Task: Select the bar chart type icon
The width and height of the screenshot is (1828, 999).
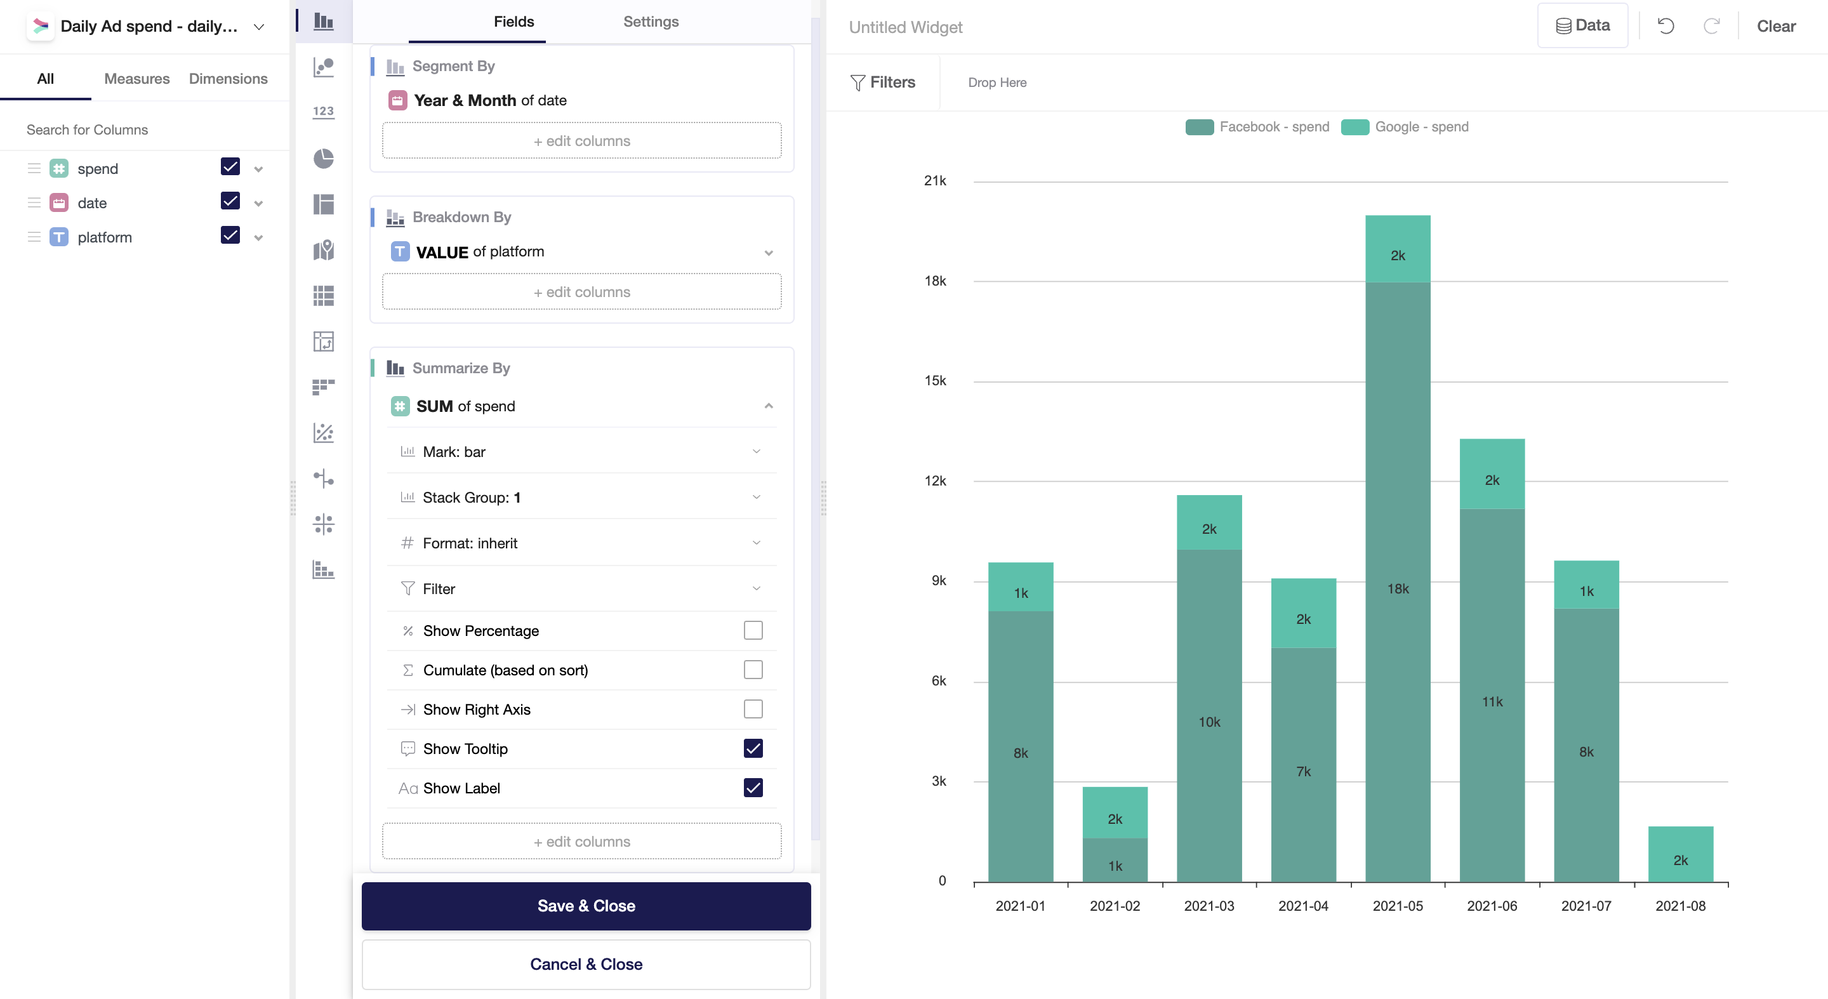Action: (324, 22)
